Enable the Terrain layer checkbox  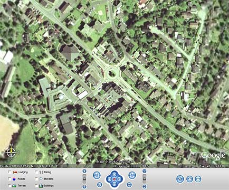[10, 186]
